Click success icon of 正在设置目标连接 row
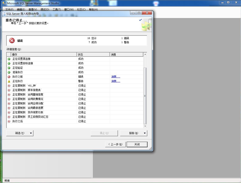The height and width of the screenshot is (183, 241). point(9,63)
